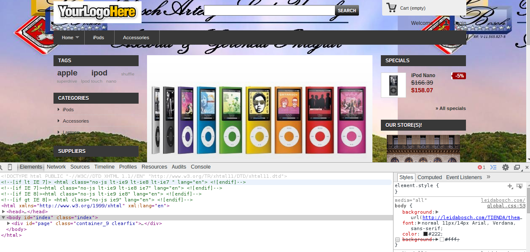Toggle element state selector icon
Screen dimensions: 530x252
(519, 185)
